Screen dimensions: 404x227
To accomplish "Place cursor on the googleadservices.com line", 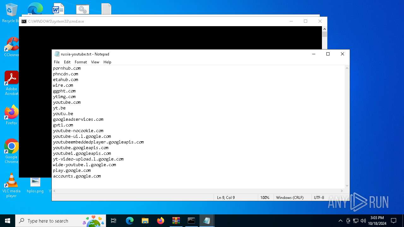I will [78, 119].
